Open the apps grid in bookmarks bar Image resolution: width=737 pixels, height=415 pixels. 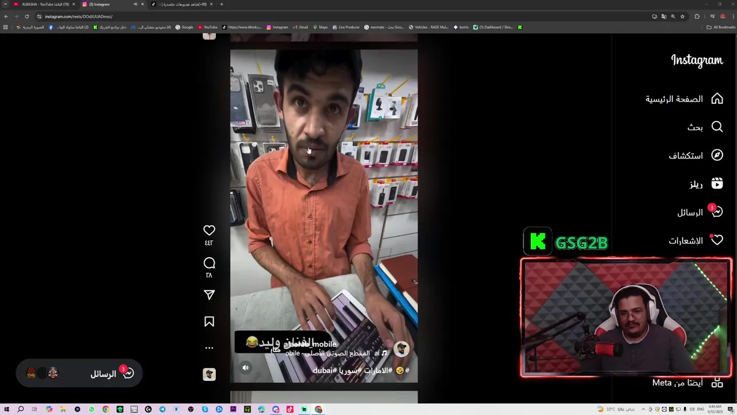point(6,27)
